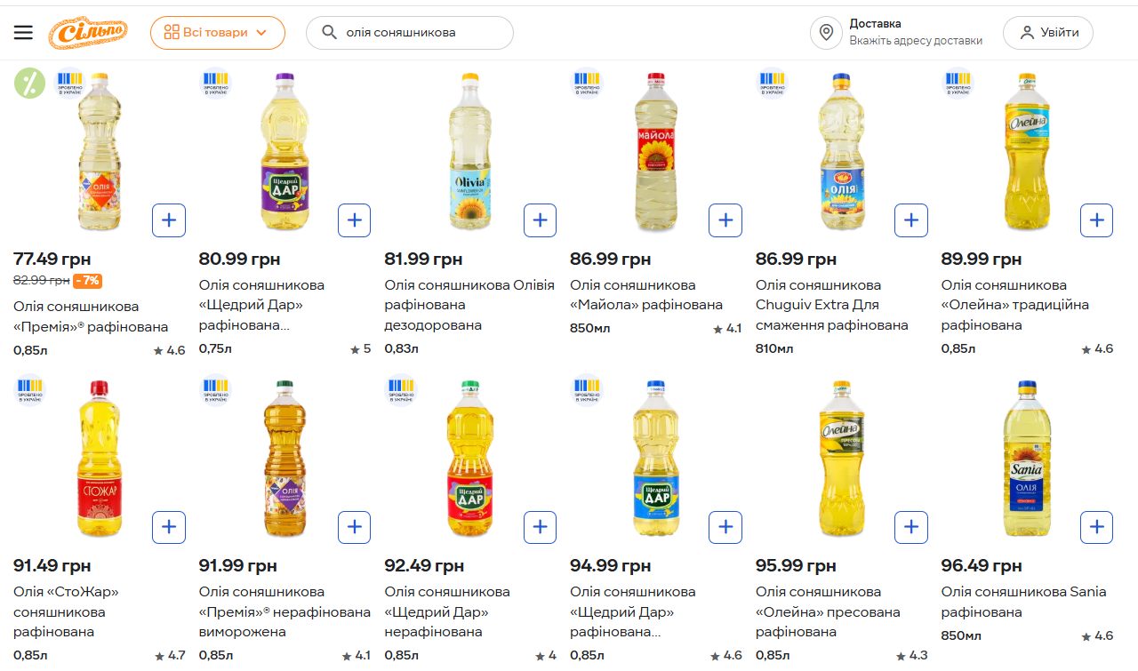Open the Olivia oil bottle thumbnail
Viewport: 1138px width, 671px height.
pos(470,153)
